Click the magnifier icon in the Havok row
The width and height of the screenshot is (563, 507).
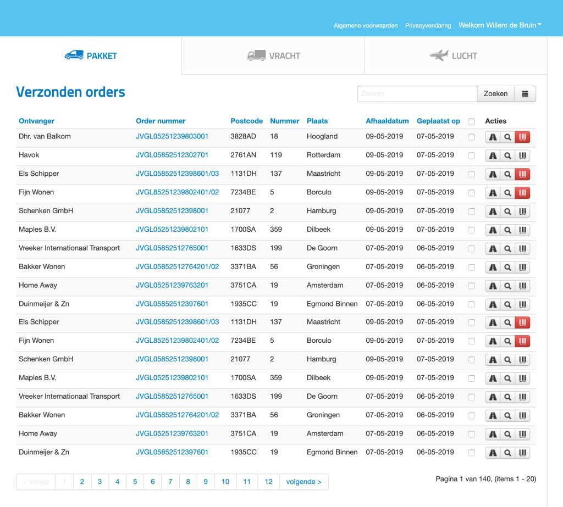(x=507, y=156)
